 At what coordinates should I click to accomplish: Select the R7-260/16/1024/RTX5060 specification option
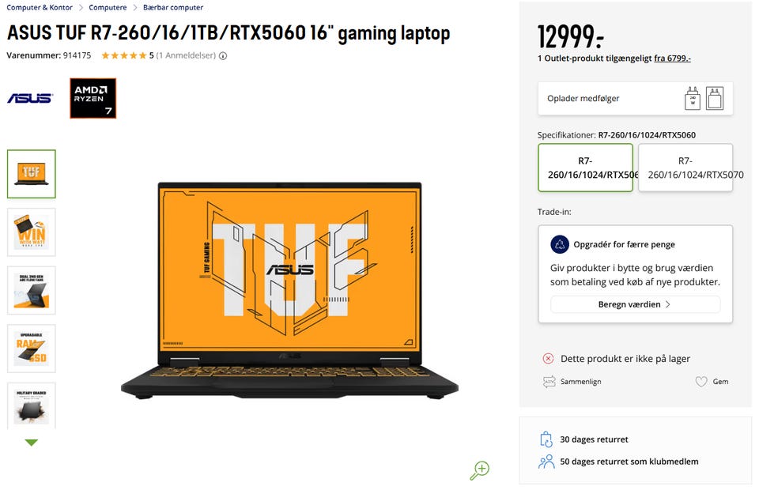point(585,168)
